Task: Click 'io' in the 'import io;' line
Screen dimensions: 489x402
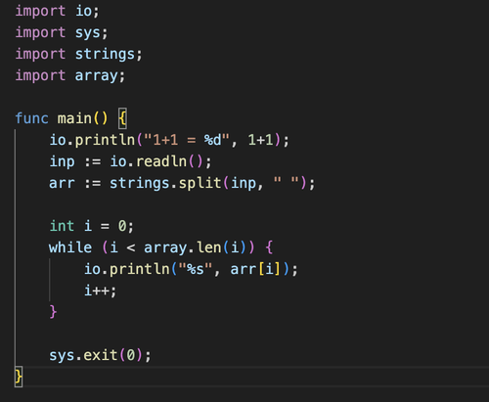Action: point(84,11)
